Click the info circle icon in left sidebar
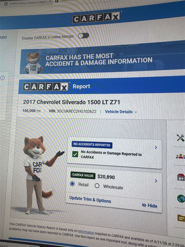 click(2, 78)
